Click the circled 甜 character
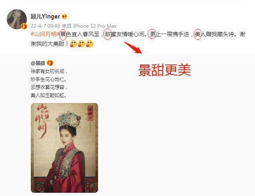Screen dimensions: 255x196 (108, 34)
